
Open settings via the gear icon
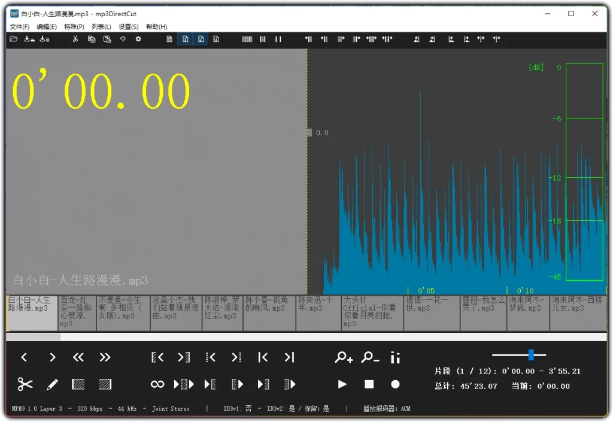click(x=138, y=39)
